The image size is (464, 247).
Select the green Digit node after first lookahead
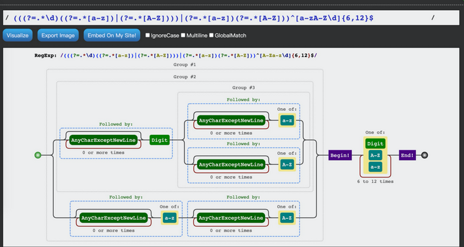[x=160, y=140]
